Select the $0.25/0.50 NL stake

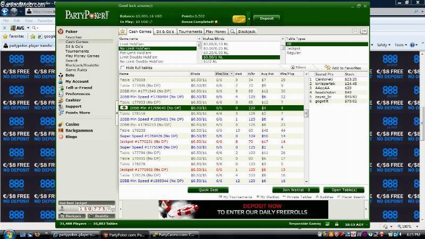pyautogui.click(x=216, y=53)
